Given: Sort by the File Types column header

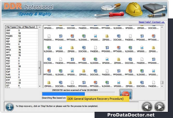Looking at the screenshot, I should (x=11, y=27).
